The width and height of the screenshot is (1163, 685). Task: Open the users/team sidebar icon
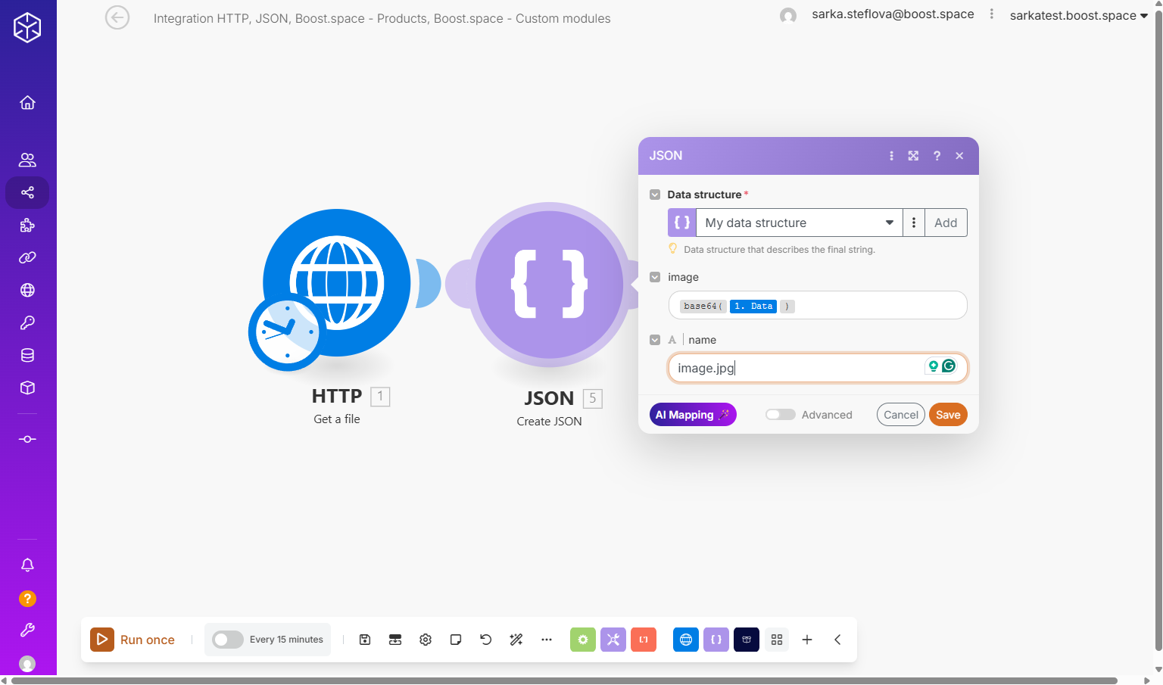[x=27, y=160]
